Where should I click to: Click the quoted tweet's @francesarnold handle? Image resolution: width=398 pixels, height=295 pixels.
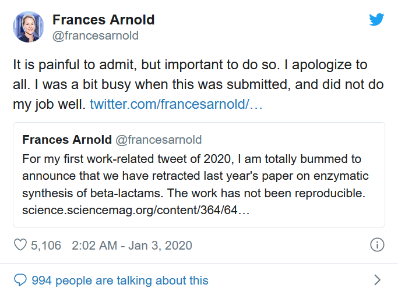pyautogui.click(x=159, y=140)
